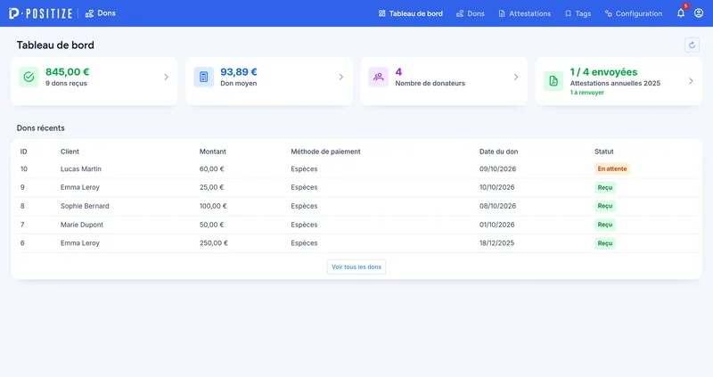Click Emma Leroy in donation row 6
The height and width of the screenshot is (377, 713).
(80, 243)
